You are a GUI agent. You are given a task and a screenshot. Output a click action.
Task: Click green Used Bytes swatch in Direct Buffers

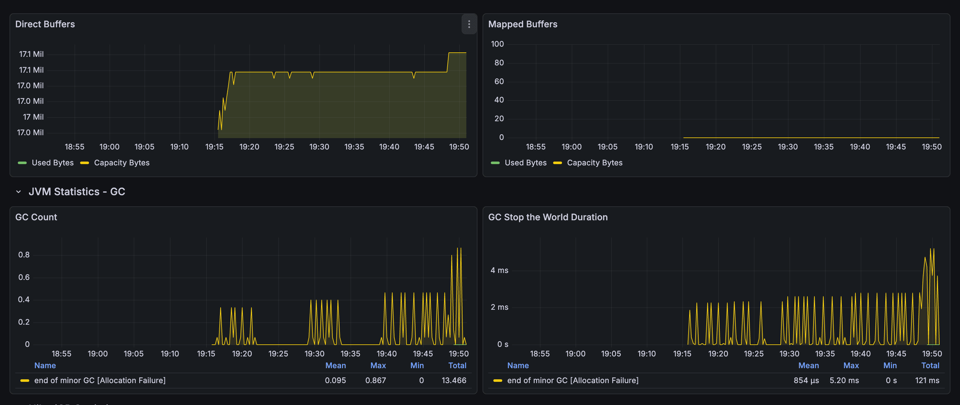tap(22, 163)
